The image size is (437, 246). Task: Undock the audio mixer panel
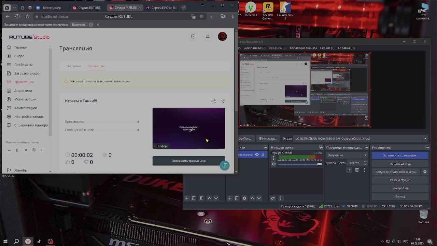click(x=321, y=147)
